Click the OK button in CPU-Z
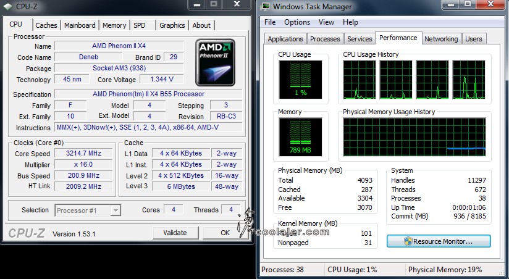This screenshot has width=509, height=279. coord(225,233)
